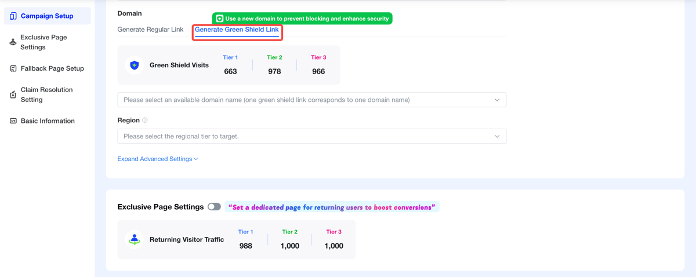
Task: Click the Campaign Setup sidebar icon
Action: [x=13, y=16]
